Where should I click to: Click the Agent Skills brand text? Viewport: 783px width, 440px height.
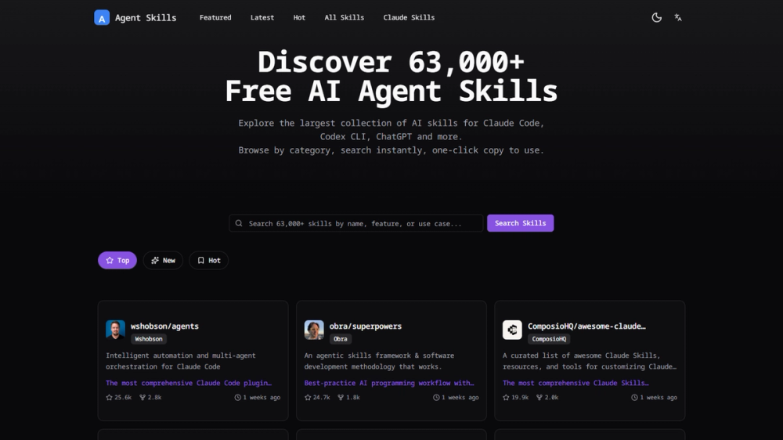click(146, 17)
